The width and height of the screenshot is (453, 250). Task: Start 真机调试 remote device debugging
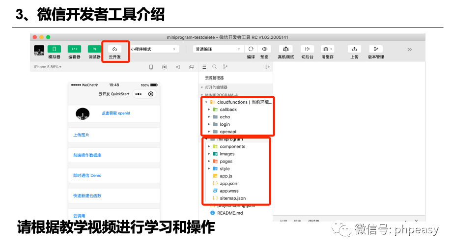286,49
